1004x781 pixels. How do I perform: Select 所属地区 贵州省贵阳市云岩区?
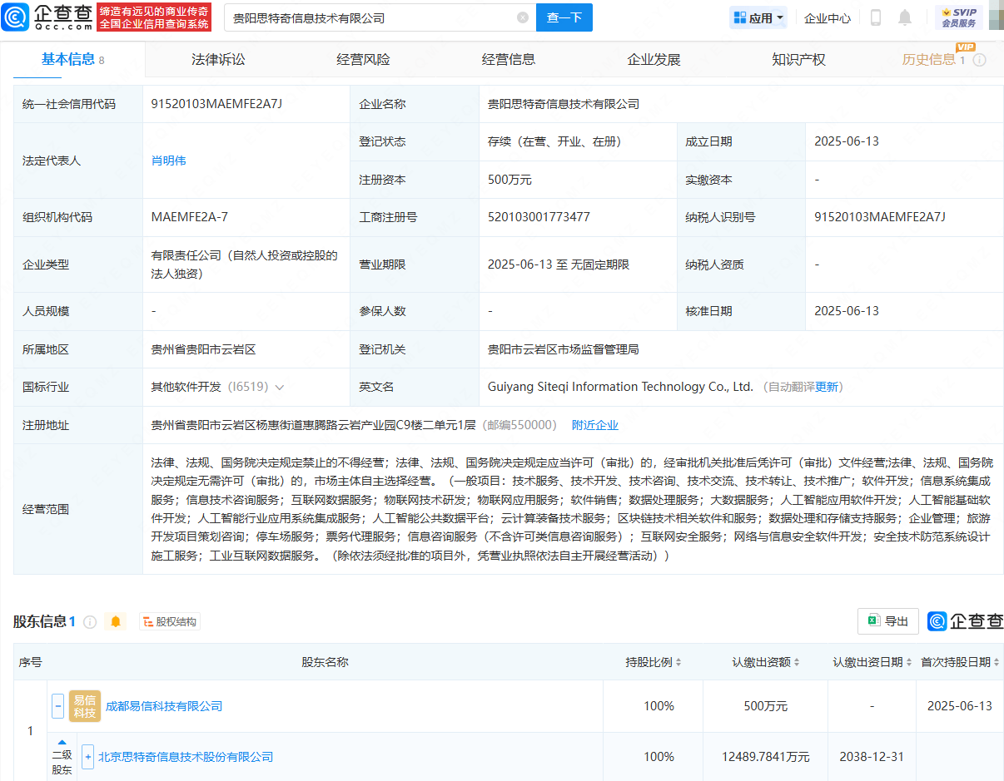click(203, 349)
